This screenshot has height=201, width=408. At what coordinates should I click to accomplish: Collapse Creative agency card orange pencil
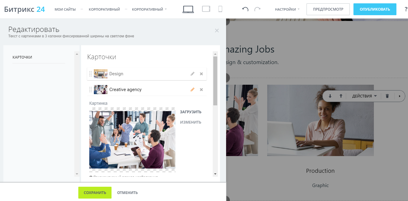click(192, 90)
